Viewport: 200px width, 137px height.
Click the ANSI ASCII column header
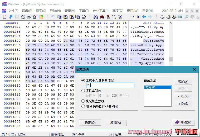tap(153, 23)
